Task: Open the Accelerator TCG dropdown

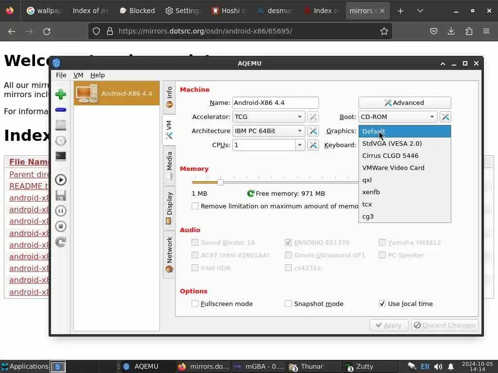Action: pos(268,117)
